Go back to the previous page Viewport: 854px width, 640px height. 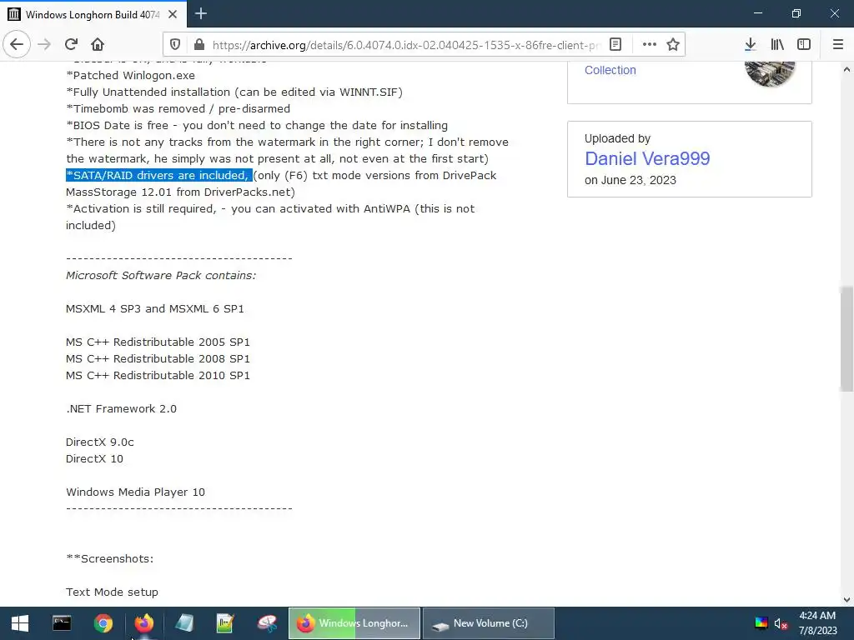click(x=17, y=44)
